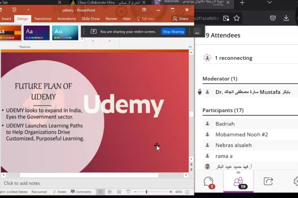298x198 pixels.
Task: Select participant Badriah
Action: 250,124
